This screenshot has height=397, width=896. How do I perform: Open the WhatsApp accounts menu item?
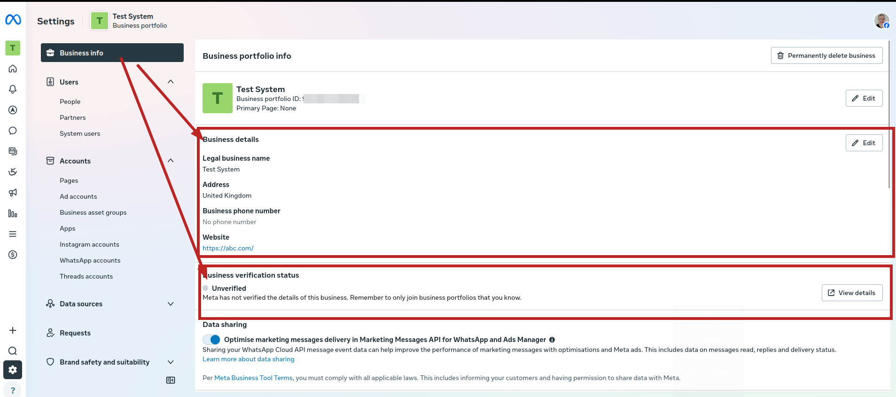tap(90, 260)
